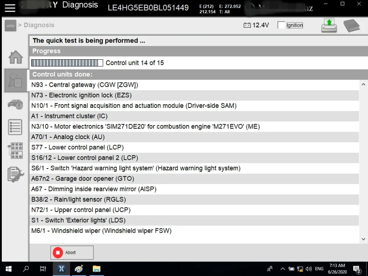Open the hamburger menu icon

coord(10,8)
